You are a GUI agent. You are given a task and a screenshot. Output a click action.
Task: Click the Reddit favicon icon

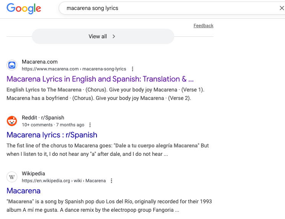12,121
